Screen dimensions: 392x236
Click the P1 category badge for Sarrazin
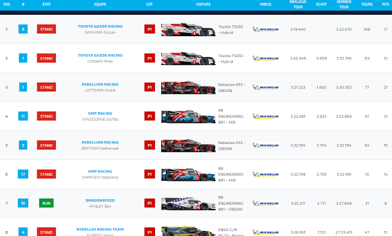point(149,174)
